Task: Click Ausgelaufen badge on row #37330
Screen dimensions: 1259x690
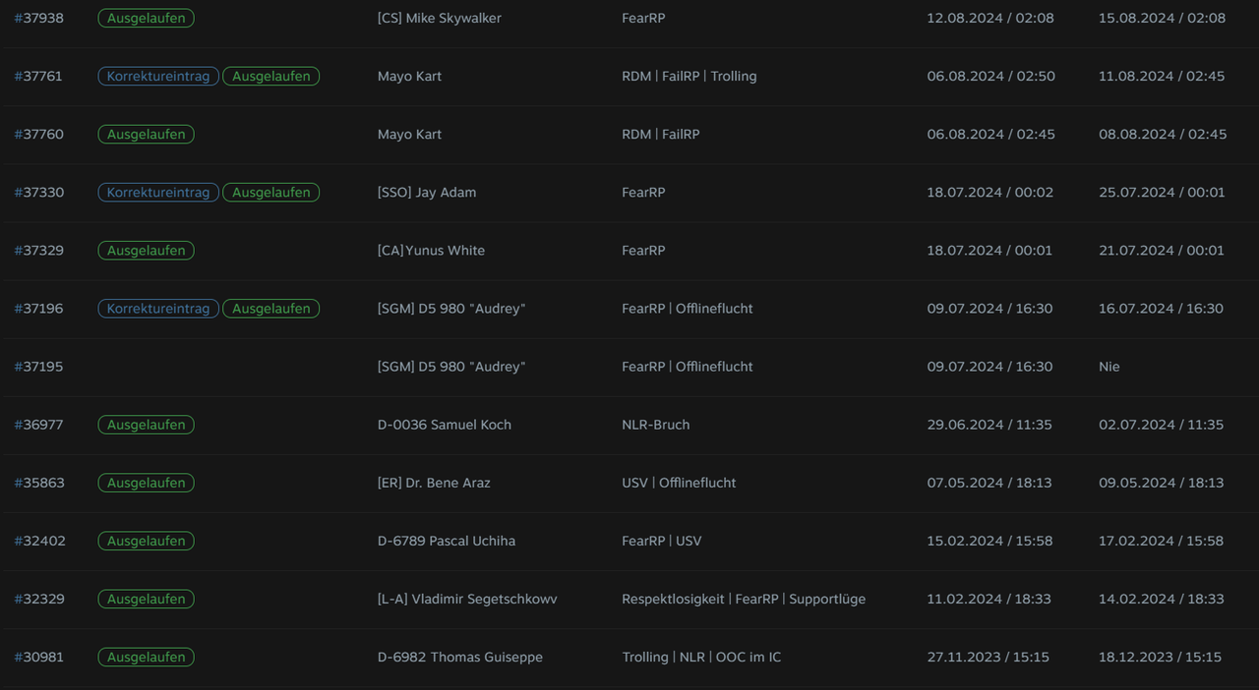Action: click(270, 192)
